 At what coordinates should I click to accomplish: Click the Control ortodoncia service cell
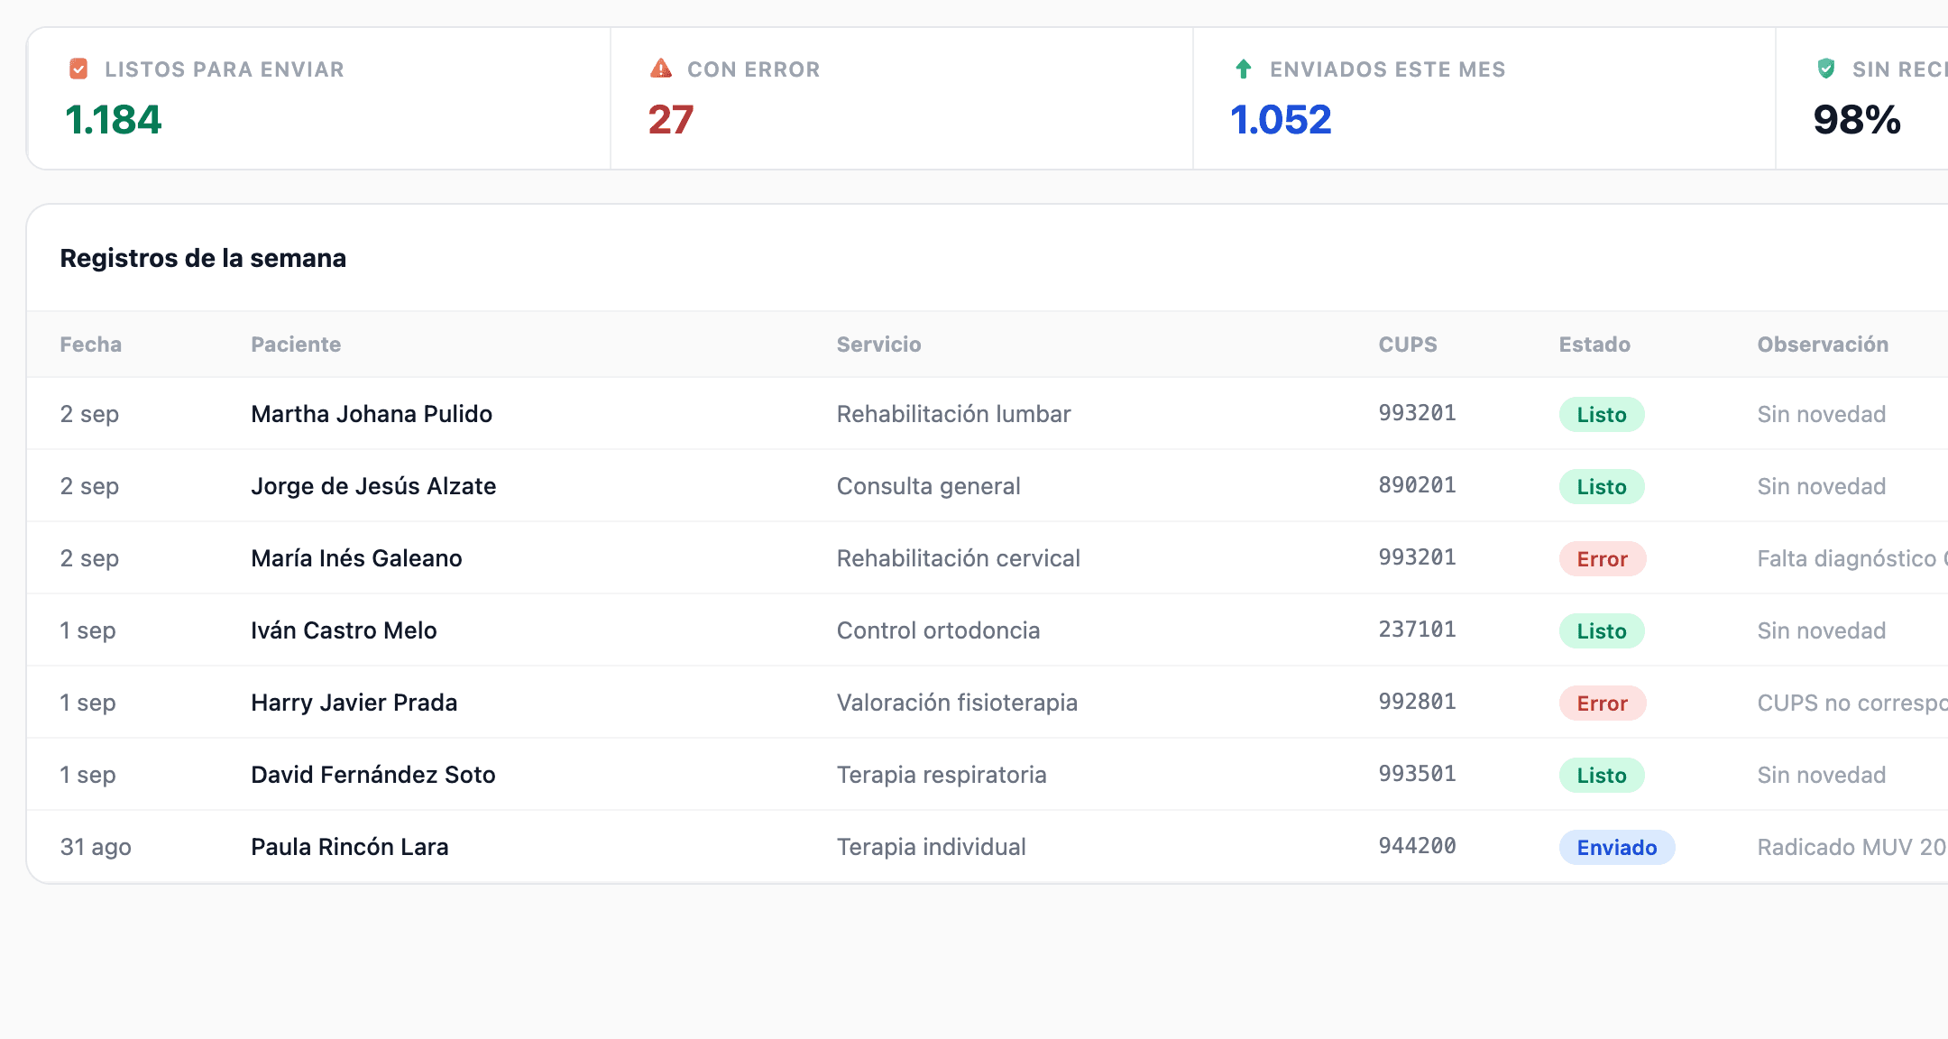(x=938, y=630)
